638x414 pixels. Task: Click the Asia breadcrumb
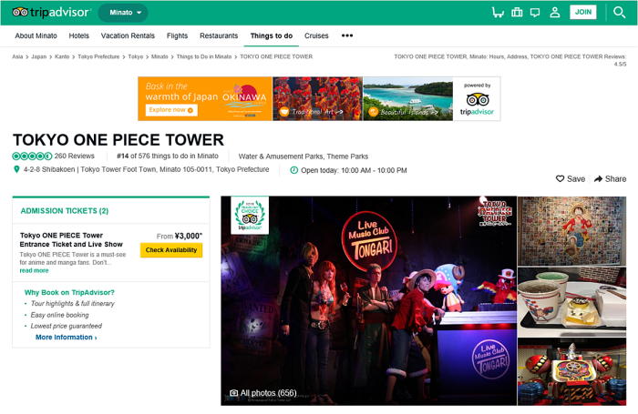17,56
